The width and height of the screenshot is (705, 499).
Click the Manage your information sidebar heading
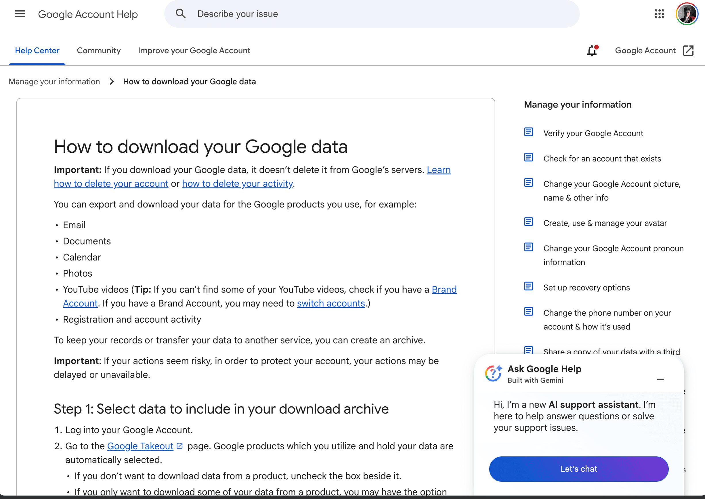(x=578, y=104)
